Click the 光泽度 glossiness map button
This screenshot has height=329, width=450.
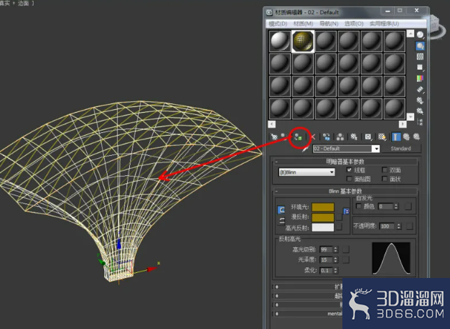coord(346,260)
